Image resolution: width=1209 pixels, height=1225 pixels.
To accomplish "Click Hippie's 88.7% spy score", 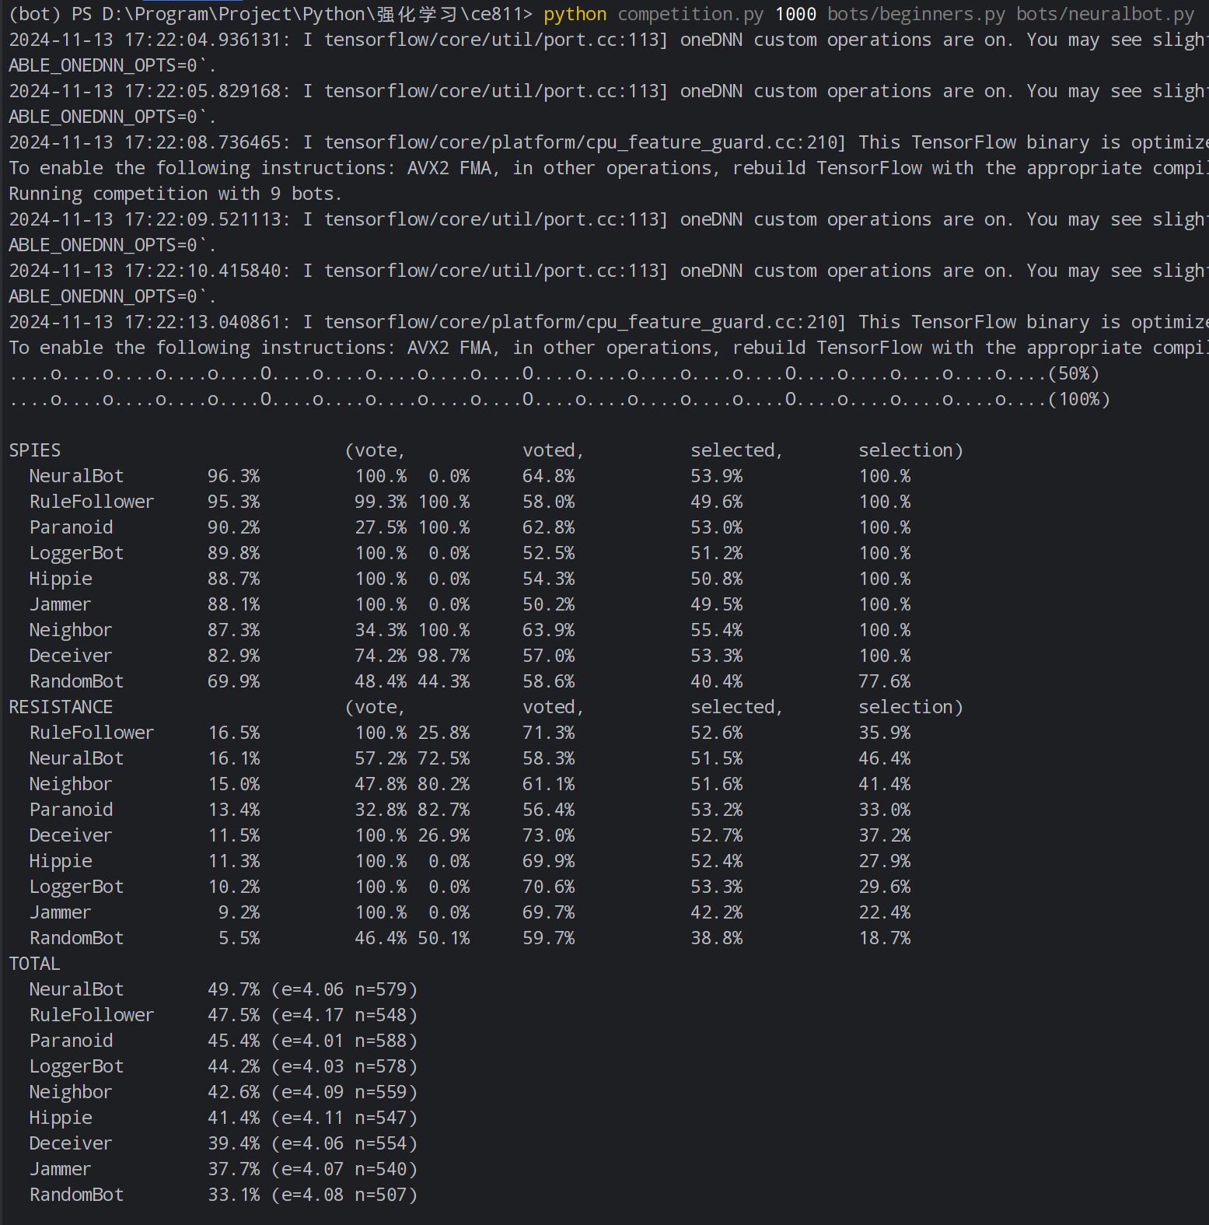I will [233, 579].
